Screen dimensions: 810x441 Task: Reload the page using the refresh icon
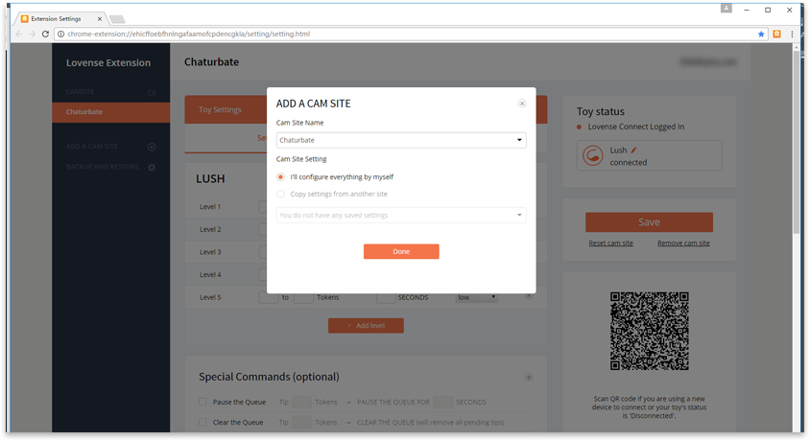pos(45,34)
